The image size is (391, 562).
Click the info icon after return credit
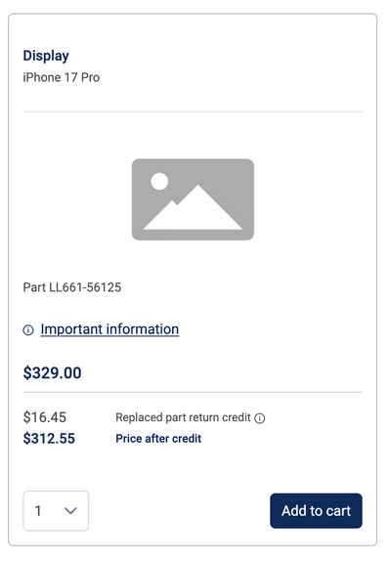[x=260, y=418]
